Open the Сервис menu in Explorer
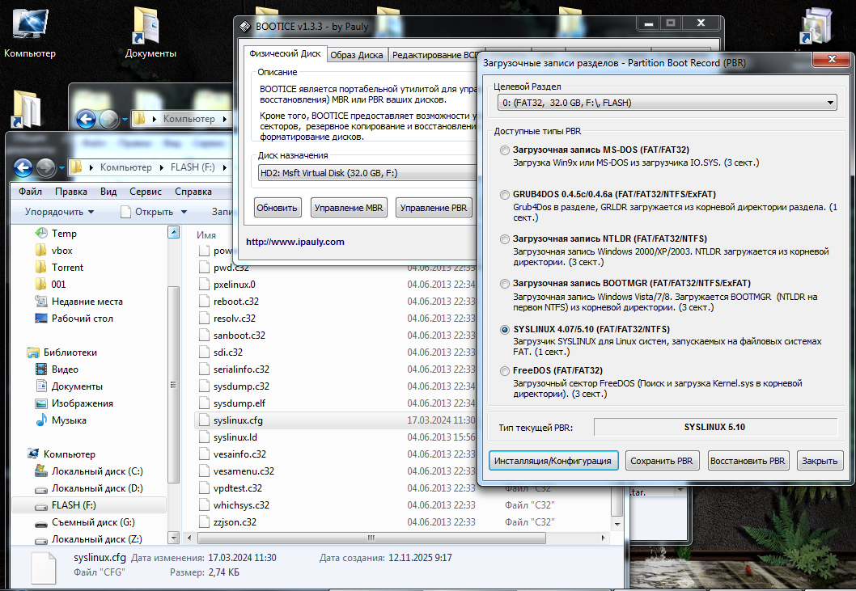The image size is (856, 591). coord(145,192)
